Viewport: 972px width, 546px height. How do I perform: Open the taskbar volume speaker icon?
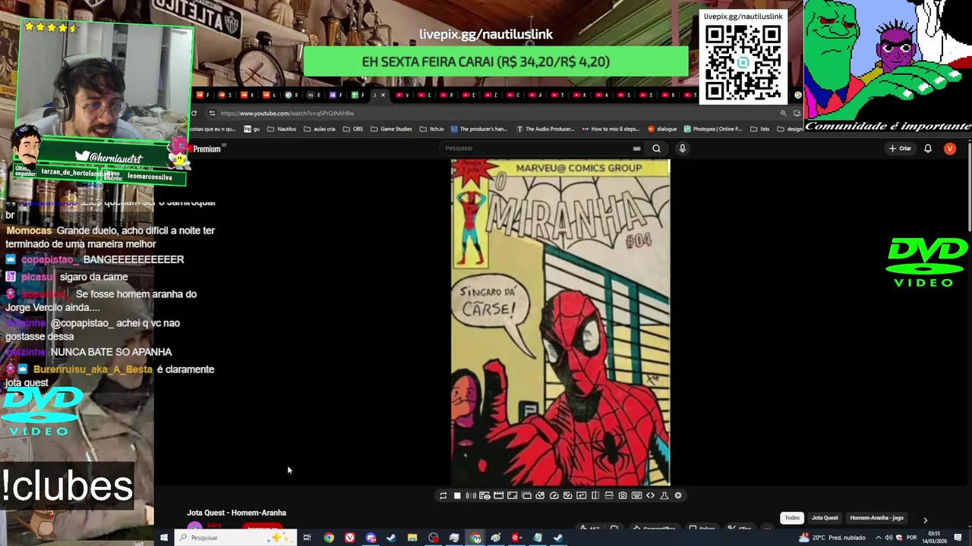click(x=888, y=538)
